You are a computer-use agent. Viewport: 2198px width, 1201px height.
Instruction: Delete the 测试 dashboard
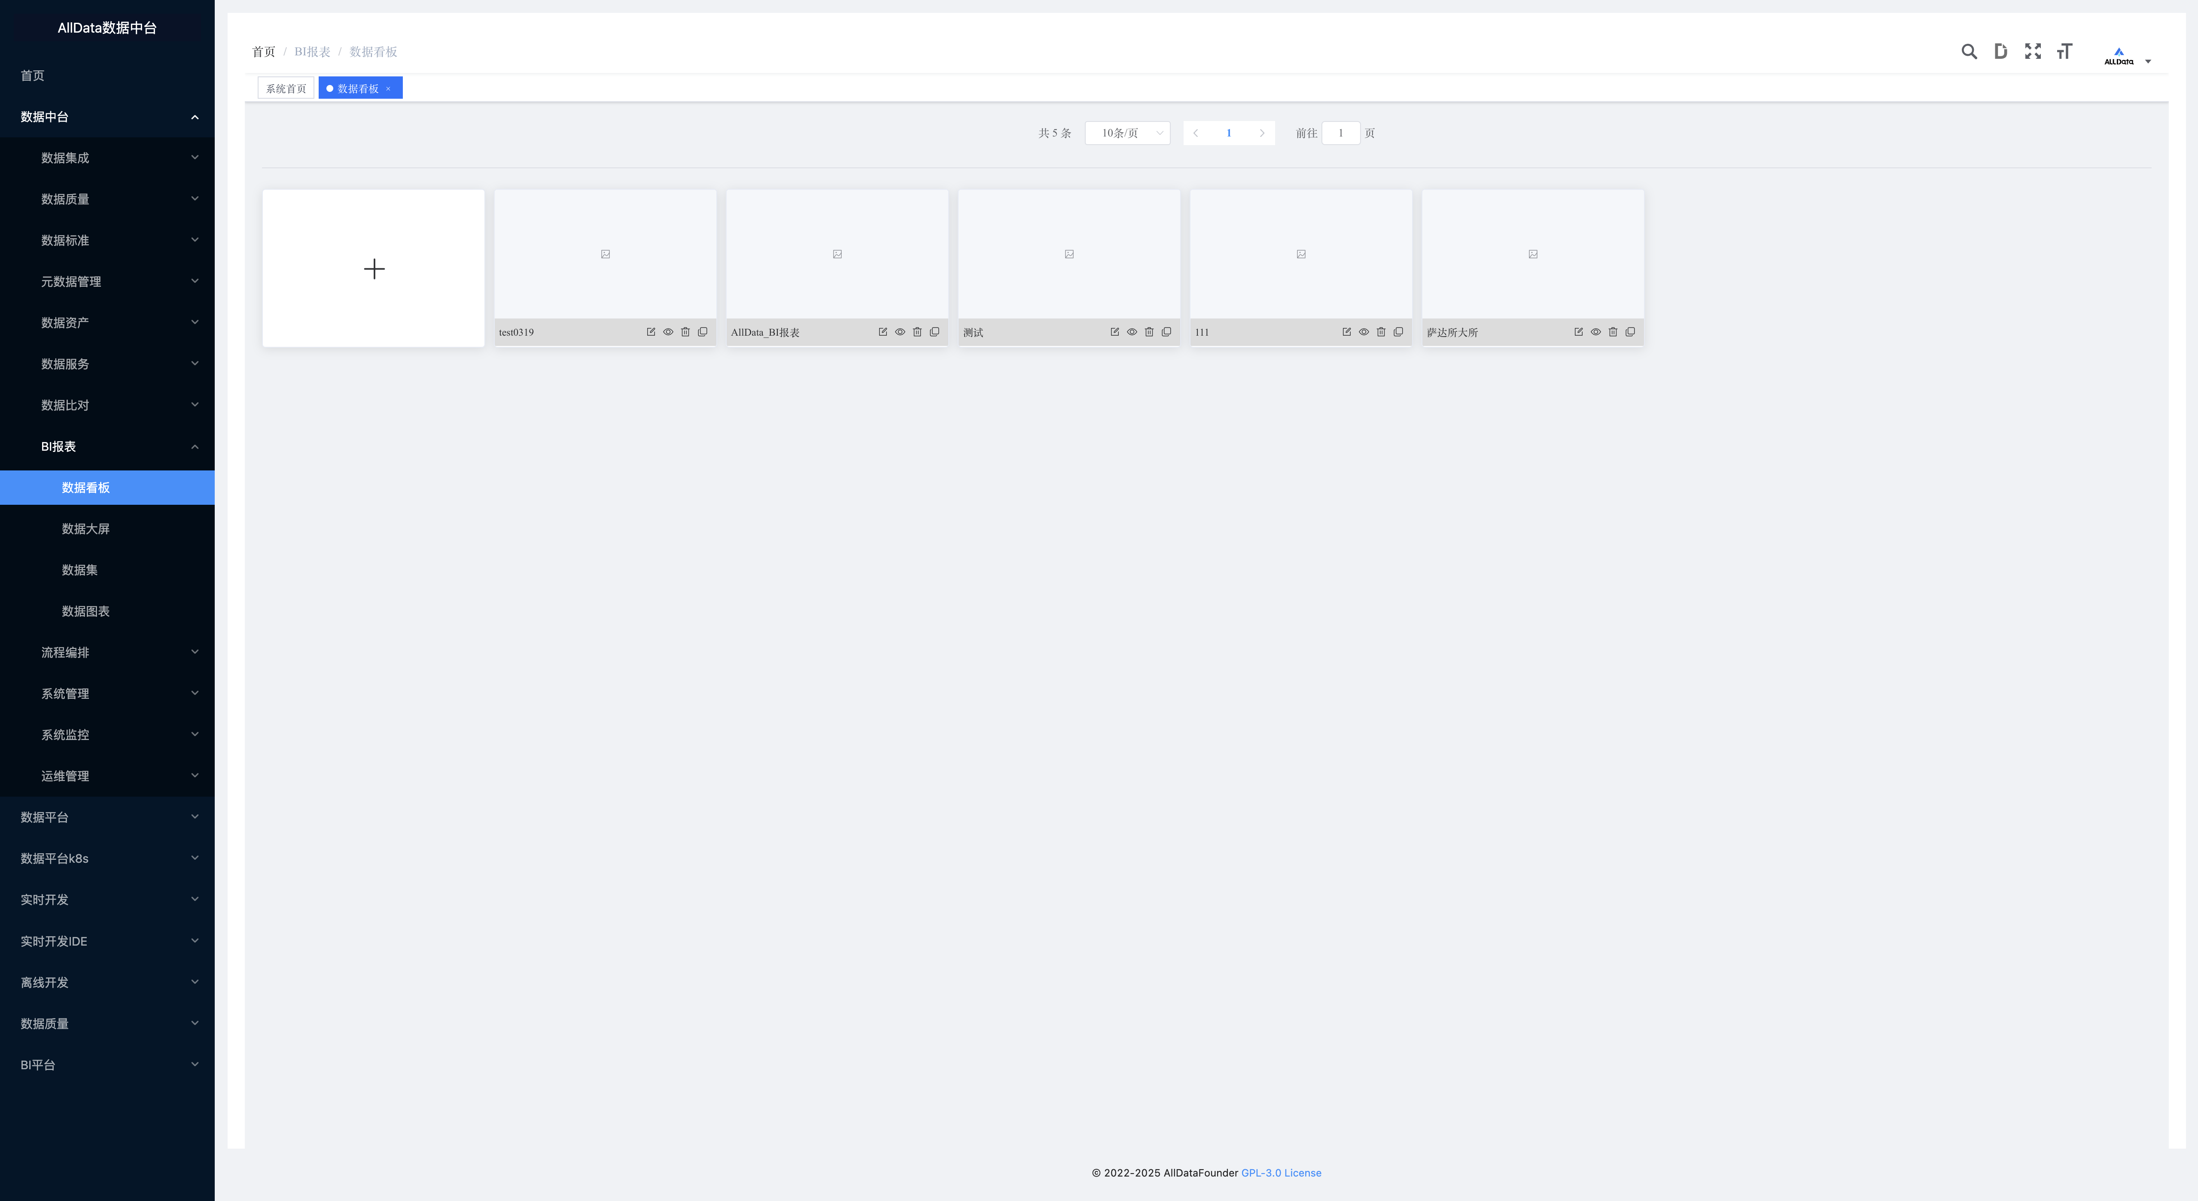pyautogui.click(x=1149, y=332)
